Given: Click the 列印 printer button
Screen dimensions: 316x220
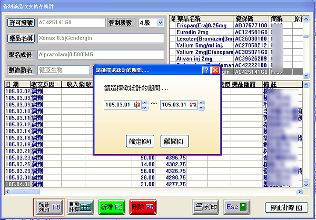Looking at the screenshot, I should pos(205,207).
